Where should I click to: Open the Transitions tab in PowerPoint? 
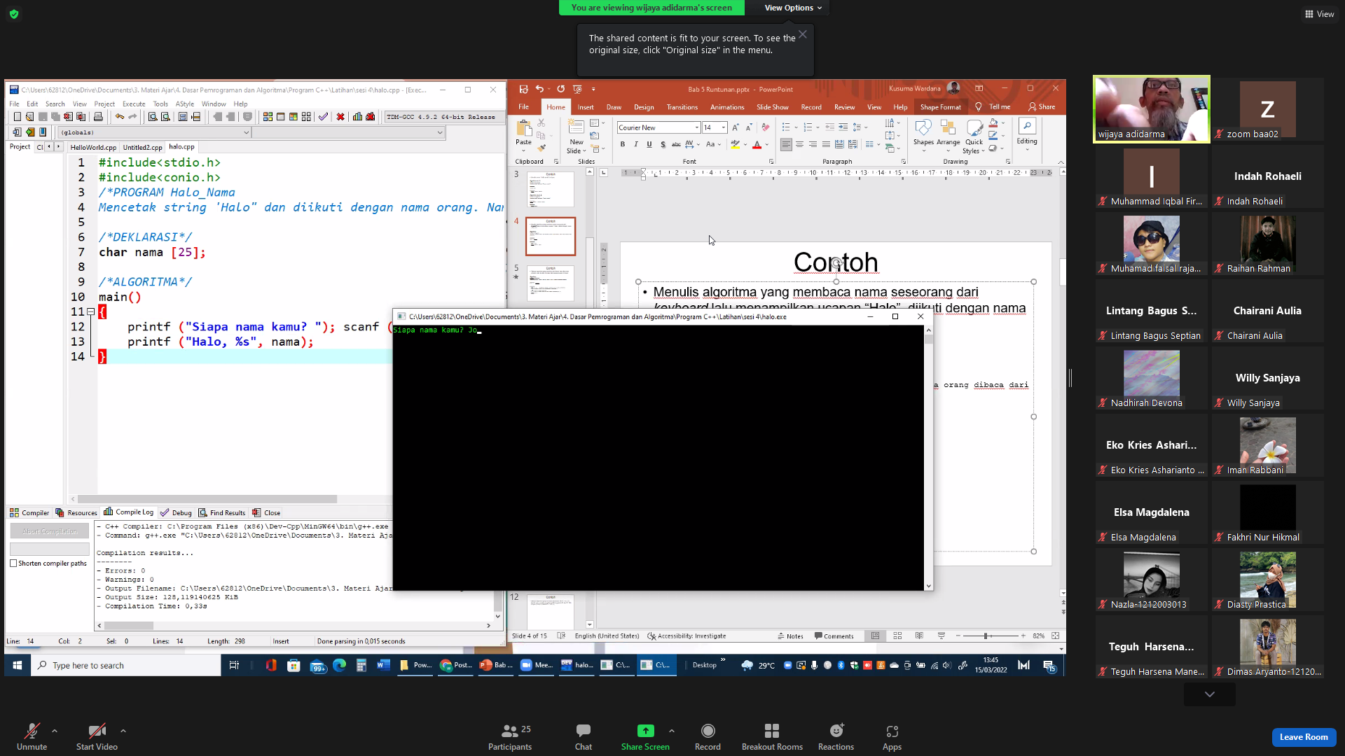[x=682, y=107]
